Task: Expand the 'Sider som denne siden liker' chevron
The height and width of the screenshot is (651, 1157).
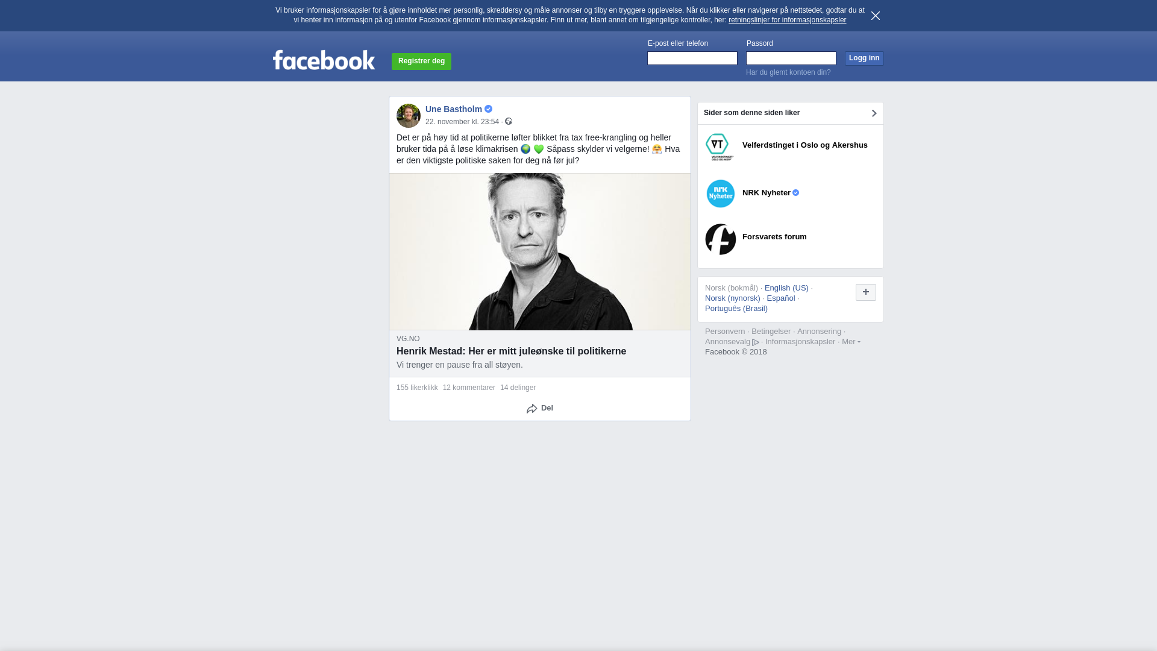Action: [874, 113]
